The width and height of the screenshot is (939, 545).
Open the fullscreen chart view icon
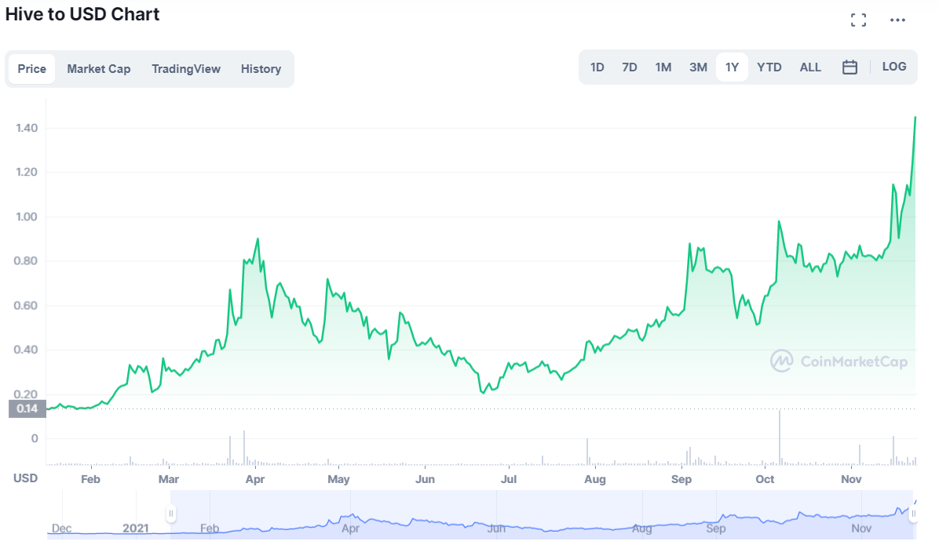pyautogui.click(x=858, y=20)
